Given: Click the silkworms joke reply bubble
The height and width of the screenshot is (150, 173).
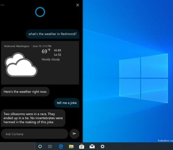Looking at the screenshot, I should click(33, 118).
